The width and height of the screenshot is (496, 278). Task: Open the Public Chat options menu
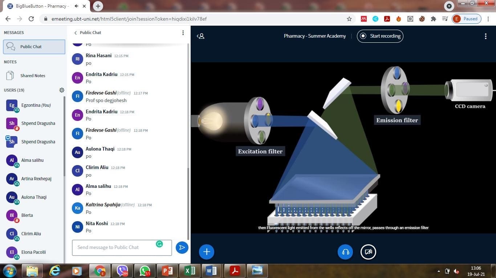(x=183, y=33)
